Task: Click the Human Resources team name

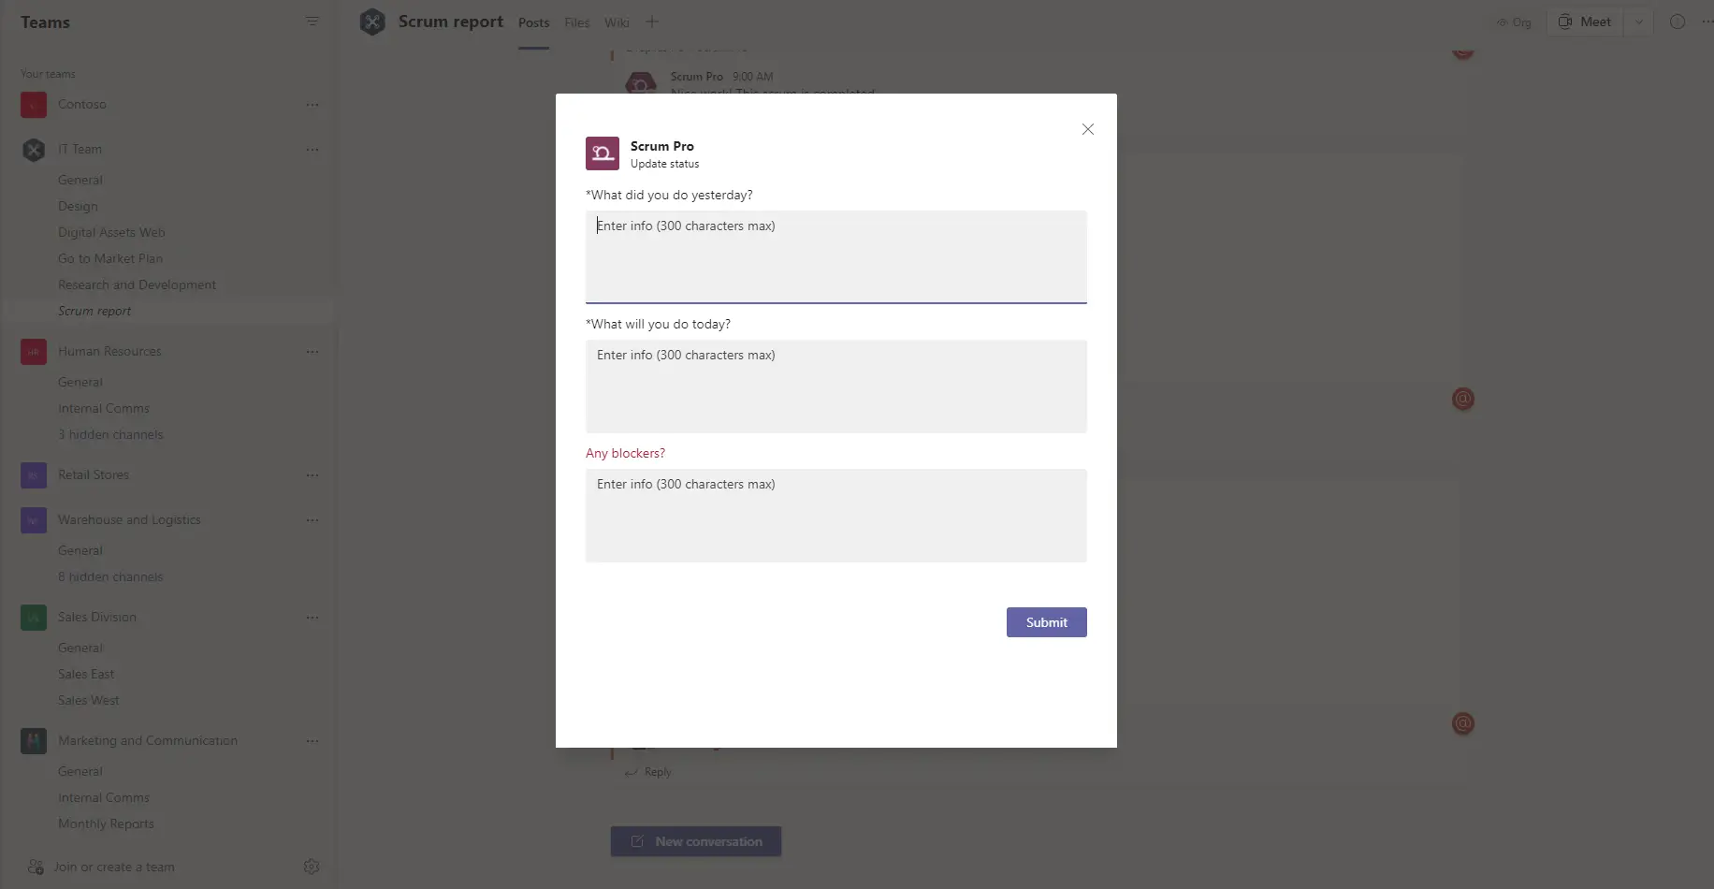Action: pyautogui.click(x=109, y=351)
